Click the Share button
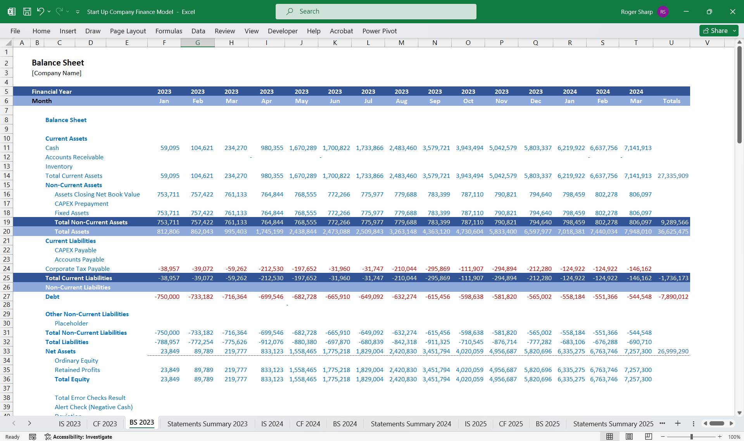744x441 pixels. 717,31
